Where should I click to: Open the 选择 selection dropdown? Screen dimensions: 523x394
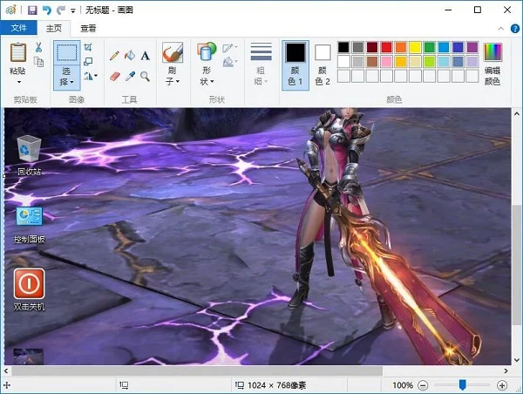click(66, 78)
